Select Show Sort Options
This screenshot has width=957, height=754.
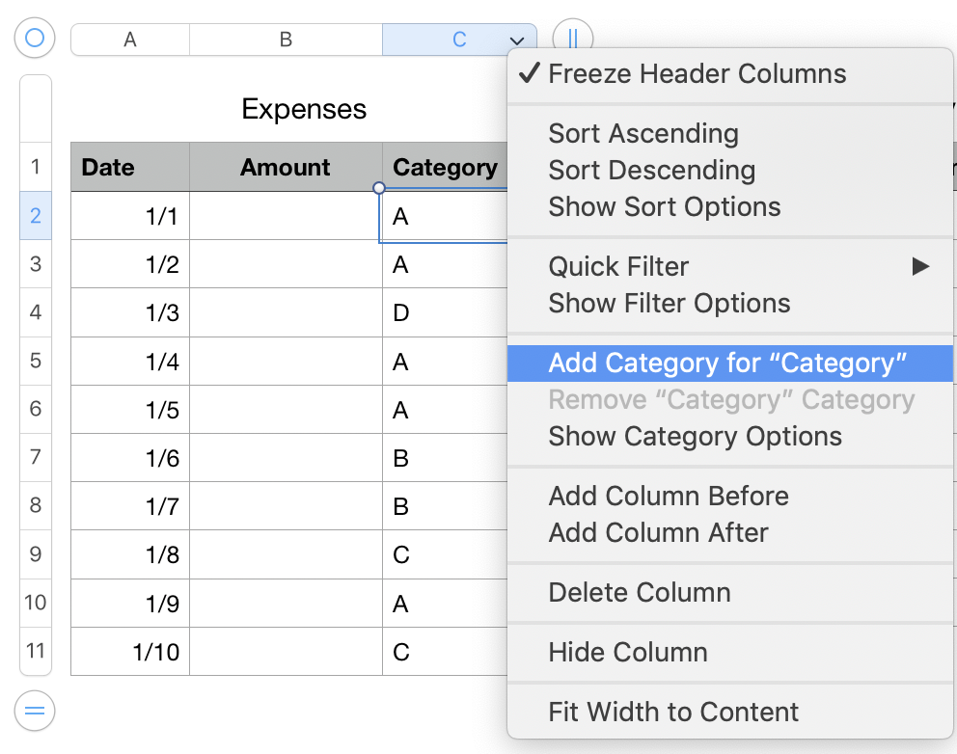(665, 207)
